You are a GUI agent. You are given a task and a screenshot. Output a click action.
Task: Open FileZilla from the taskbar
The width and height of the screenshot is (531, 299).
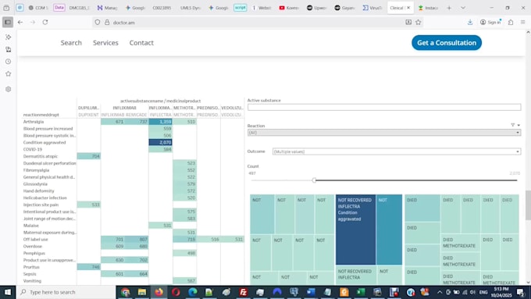[x=243, y=292]
